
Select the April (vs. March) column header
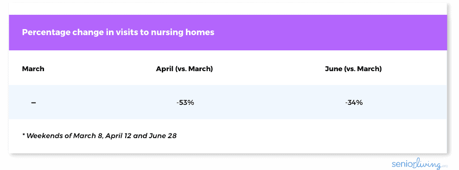(184, 69)
